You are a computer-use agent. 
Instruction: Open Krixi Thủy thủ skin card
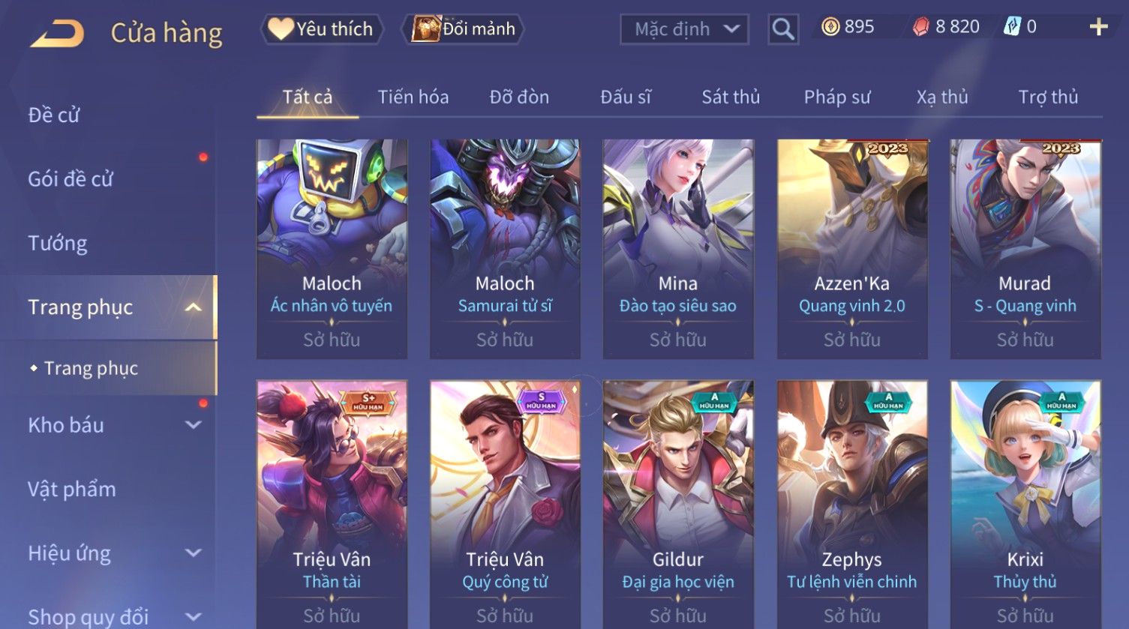click(x=1025, y=504)
